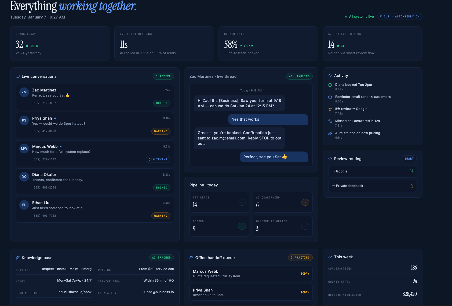Click the envelope icon beside Reminder email sent
This screenshot has height=306, width=452.
(x=330, y=97)
